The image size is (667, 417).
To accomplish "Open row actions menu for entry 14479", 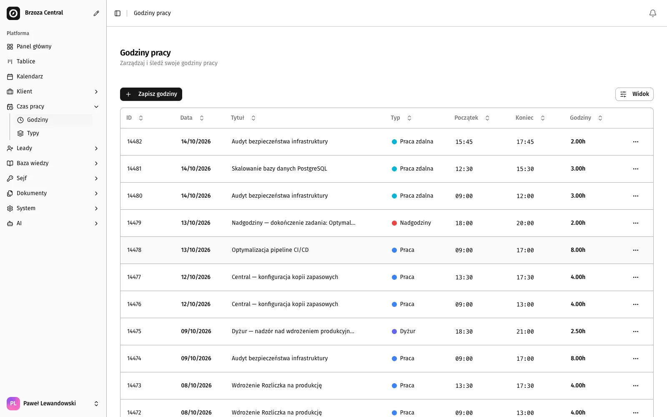I will tap(636, 223).
